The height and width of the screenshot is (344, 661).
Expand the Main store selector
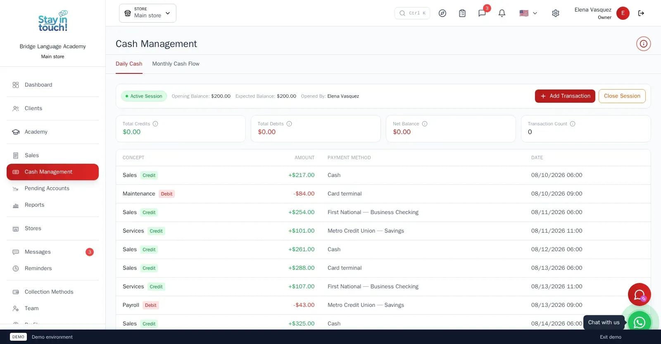[147, 13]
